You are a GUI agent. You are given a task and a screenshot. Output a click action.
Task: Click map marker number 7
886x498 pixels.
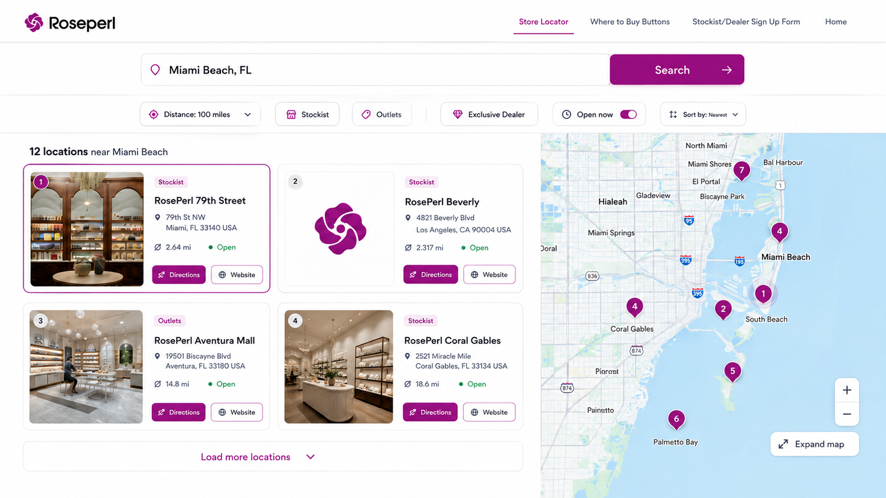(x=742, y=171)
